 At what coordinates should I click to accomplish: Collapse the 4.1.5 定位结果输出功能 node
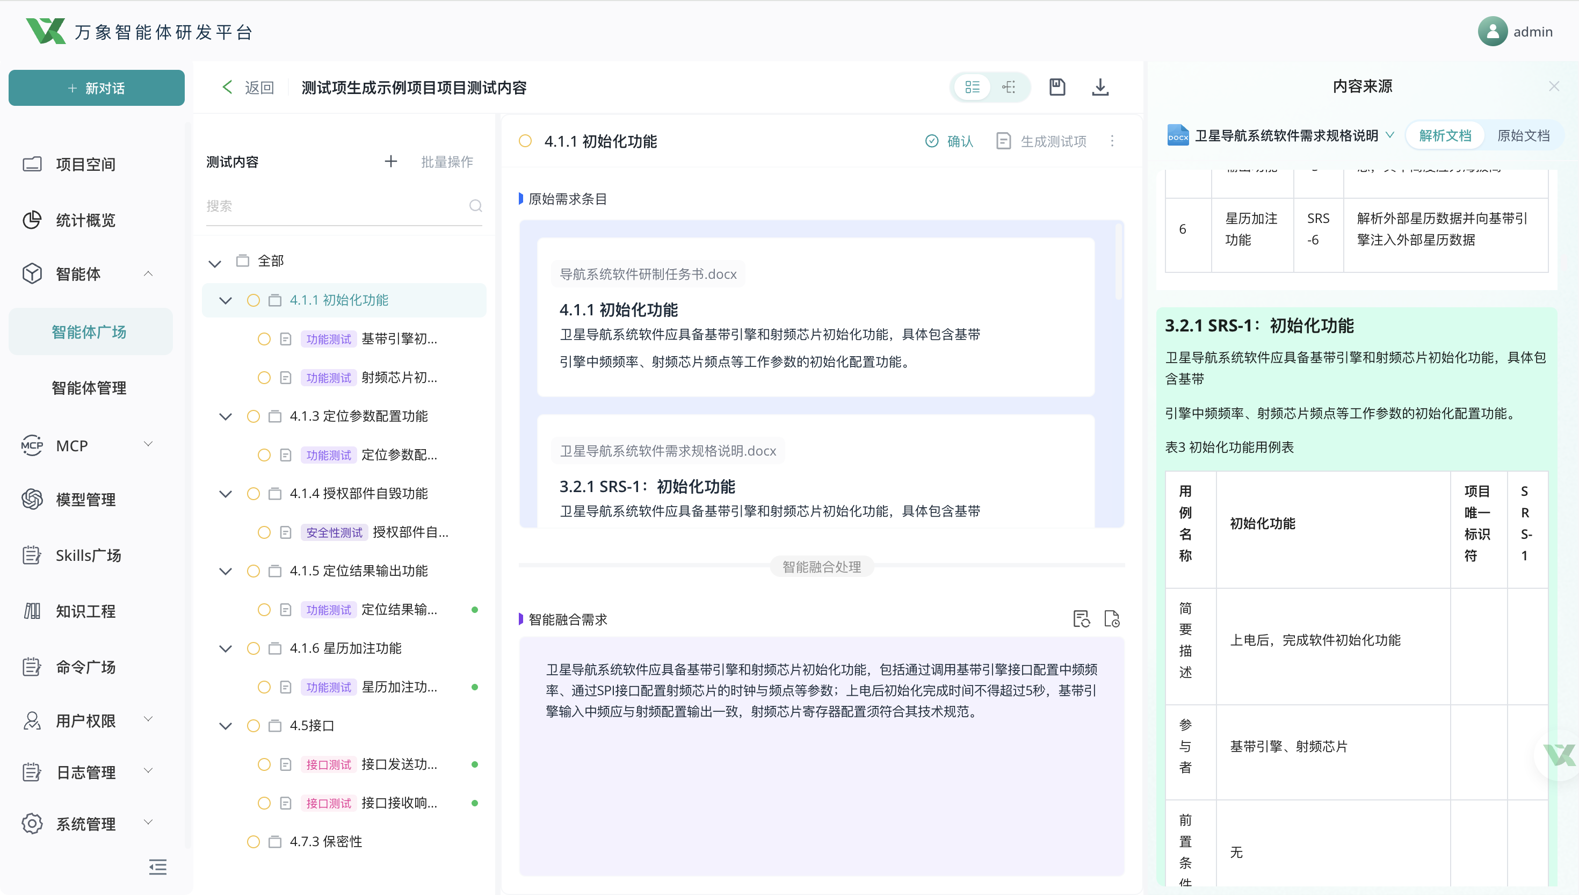pos(226,572)
